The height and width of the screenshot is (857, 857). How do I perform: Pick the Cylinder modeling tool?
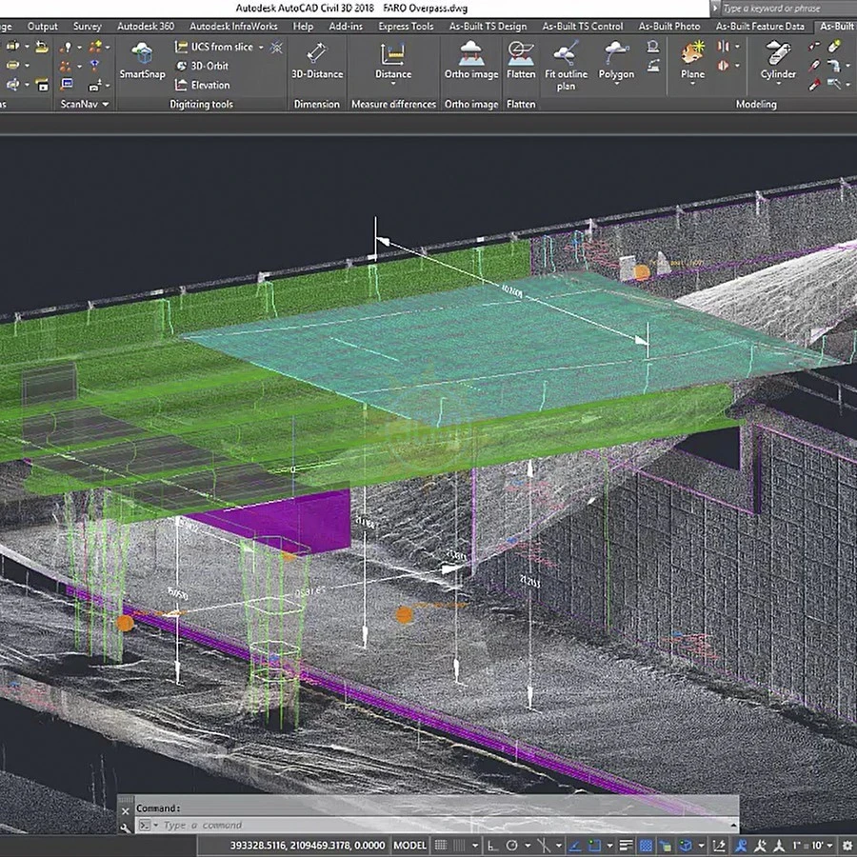(778, 60)
